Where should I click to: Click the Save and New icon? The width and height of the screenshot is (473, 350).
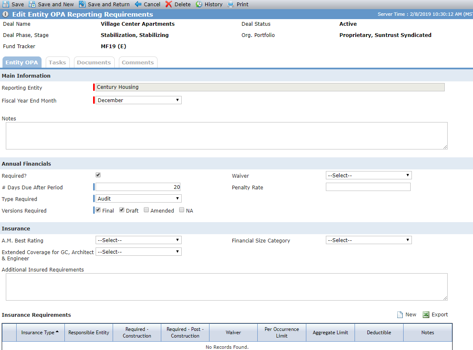pos(32,4)
